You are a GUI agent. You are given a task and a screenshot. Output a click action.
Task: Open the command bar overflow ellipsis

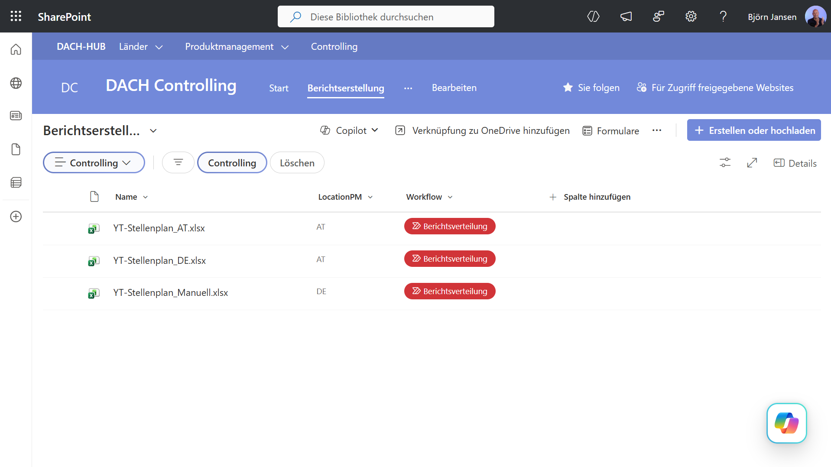pyautogui.click(x=657, y=130)
